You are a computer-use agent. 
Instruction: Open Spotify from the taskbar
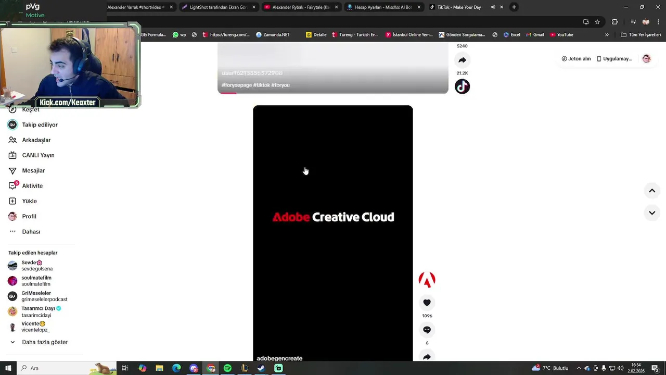227,368
